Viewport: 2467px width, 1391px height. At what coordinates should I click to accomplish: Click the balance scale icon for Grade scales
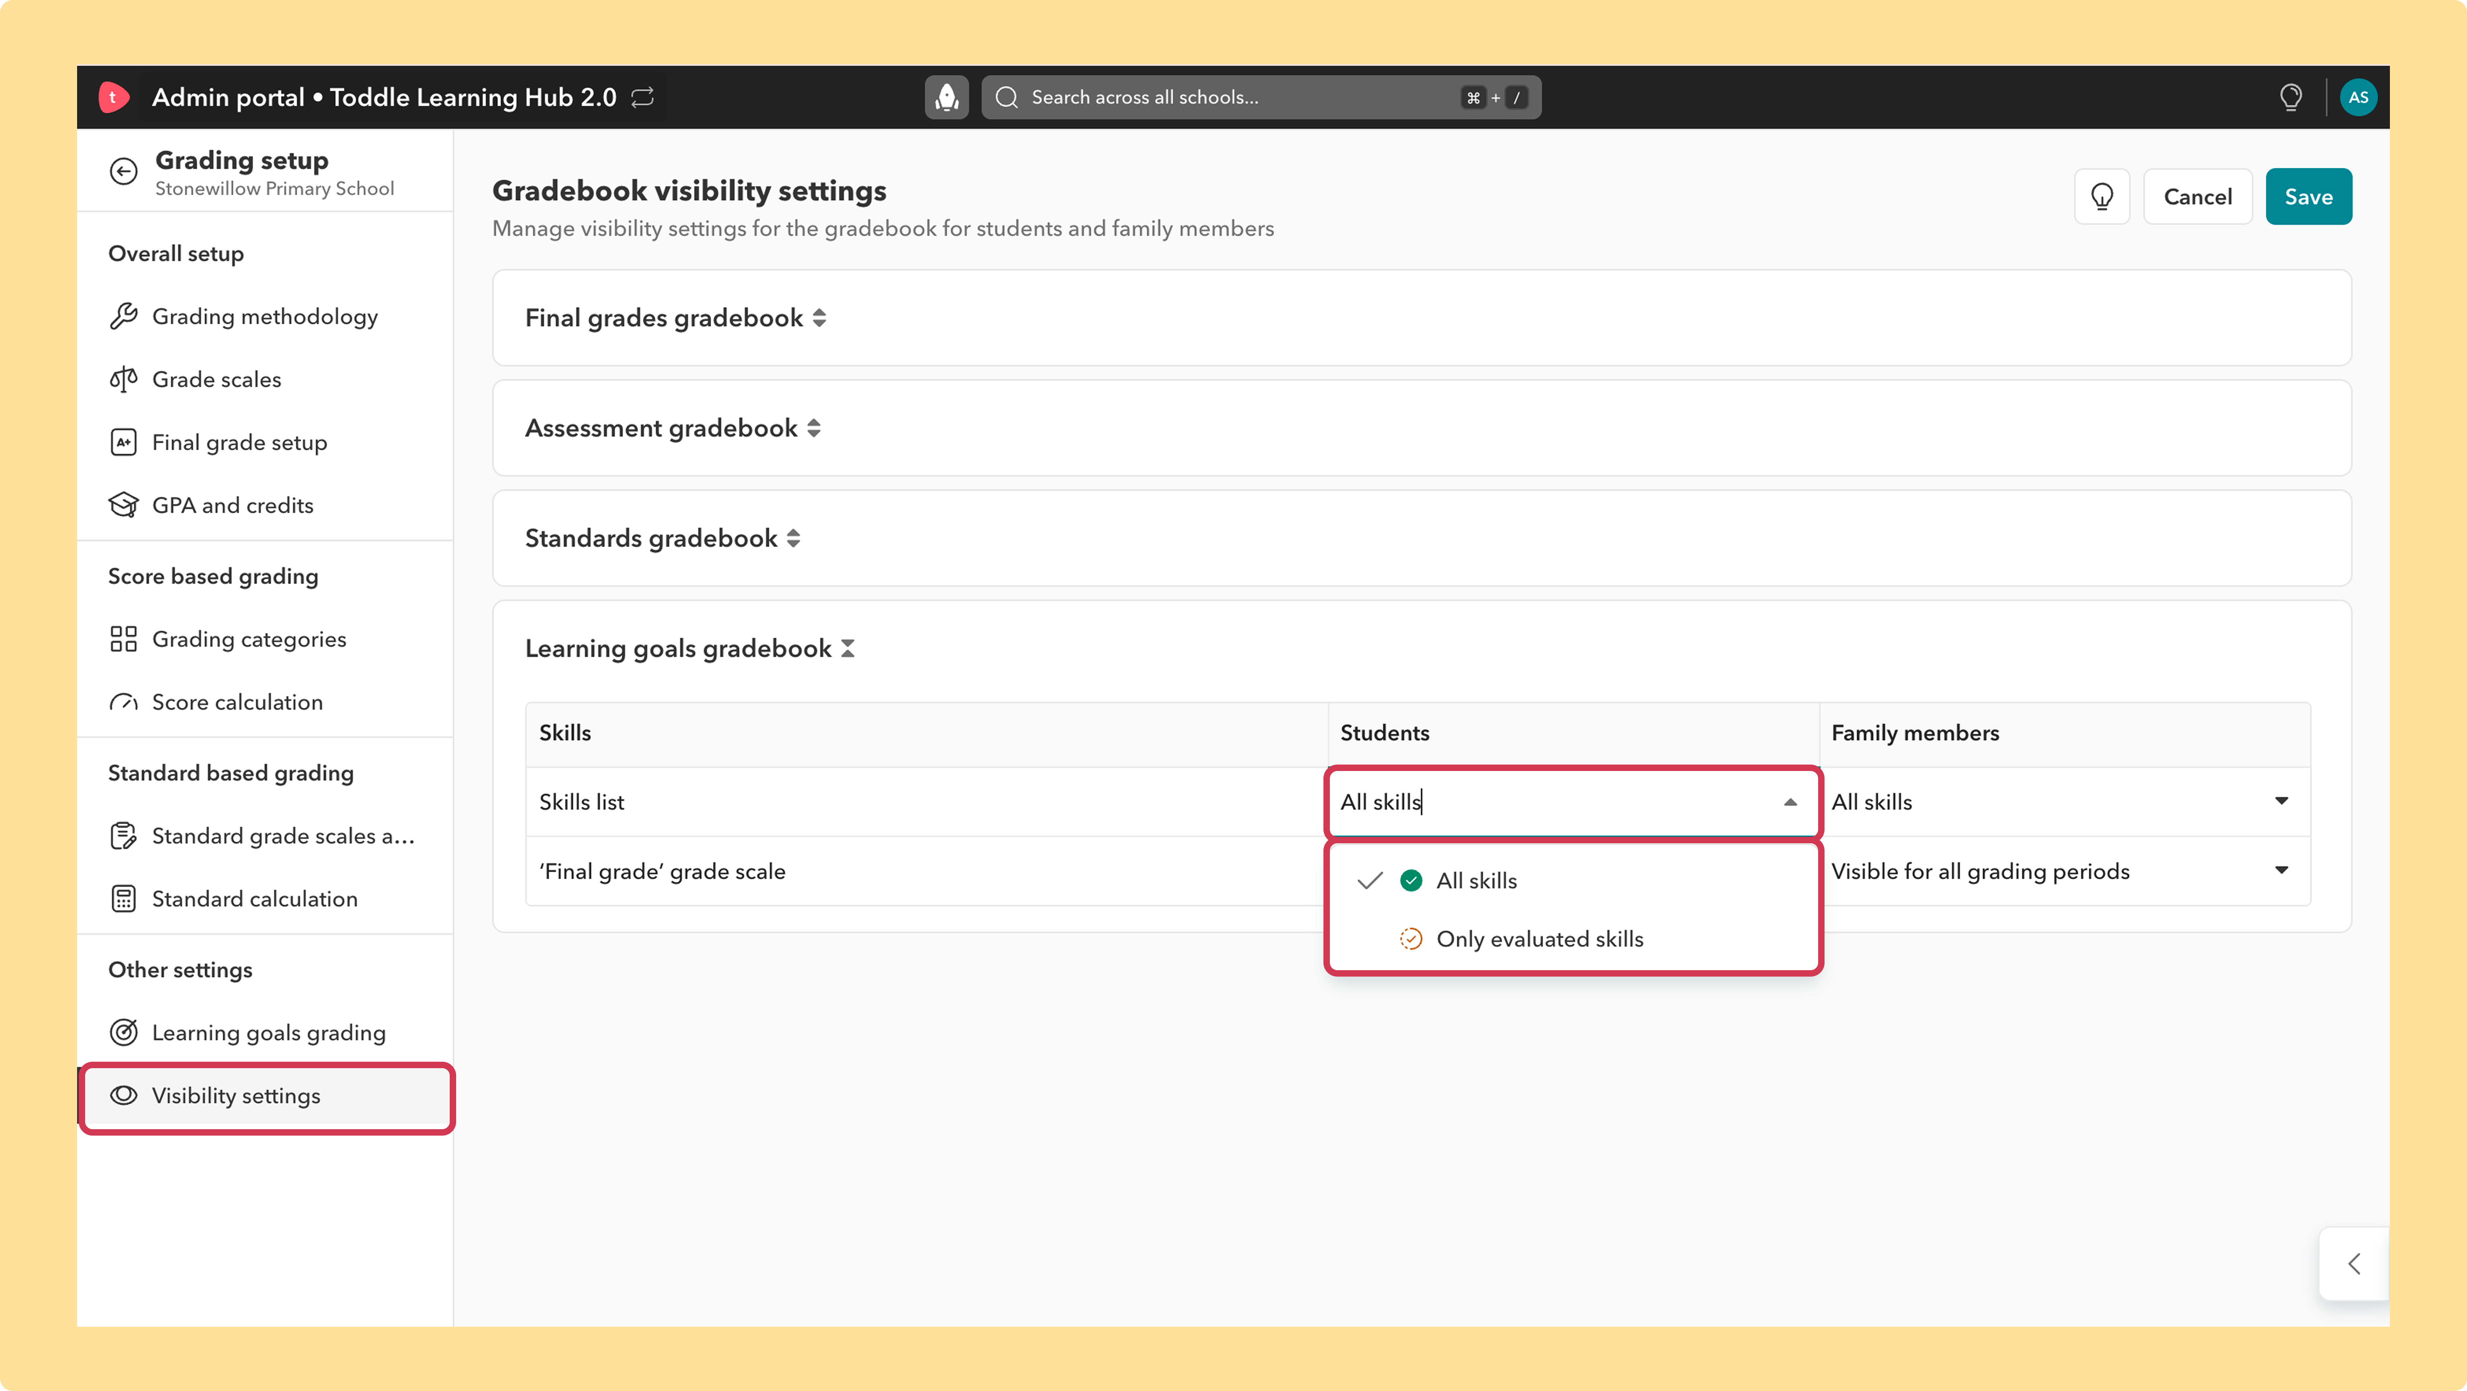(x=124, y=379)
